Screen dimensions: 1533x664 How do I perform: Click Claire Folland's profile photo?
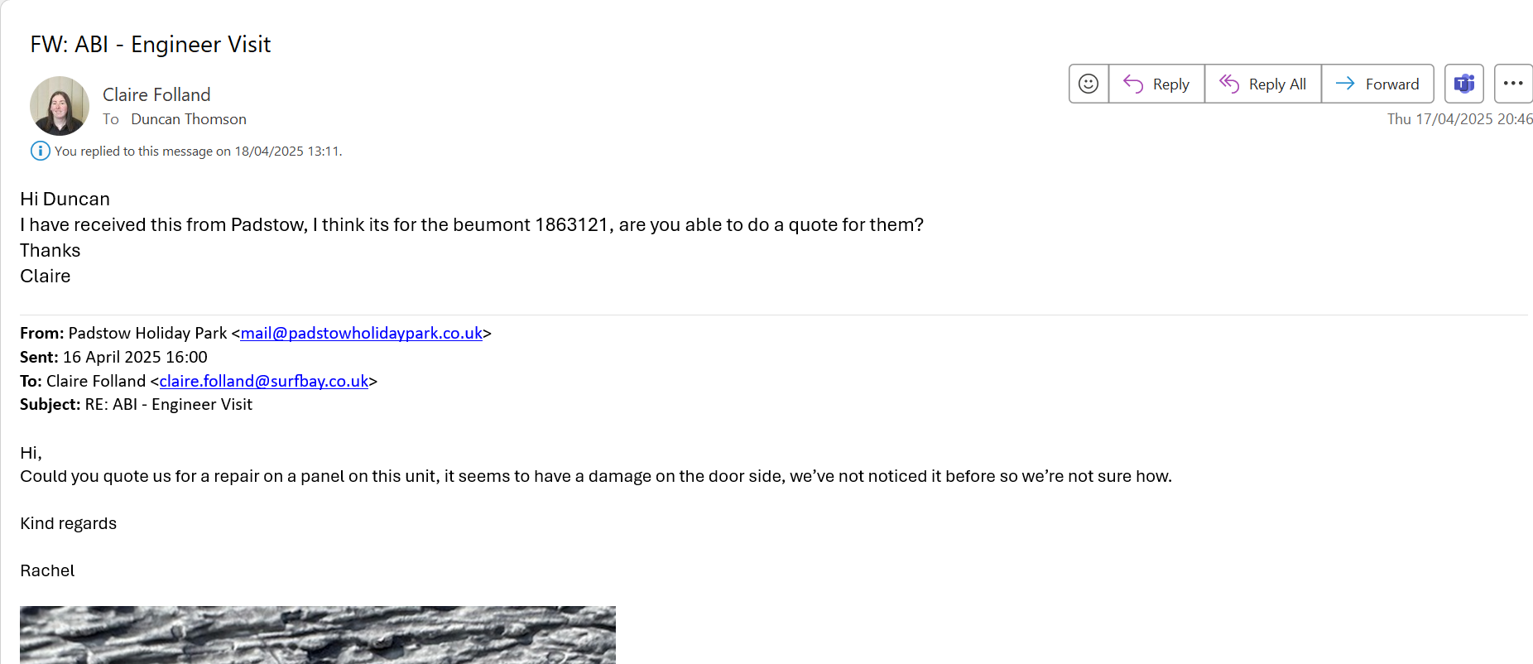(x=60, y=106)
